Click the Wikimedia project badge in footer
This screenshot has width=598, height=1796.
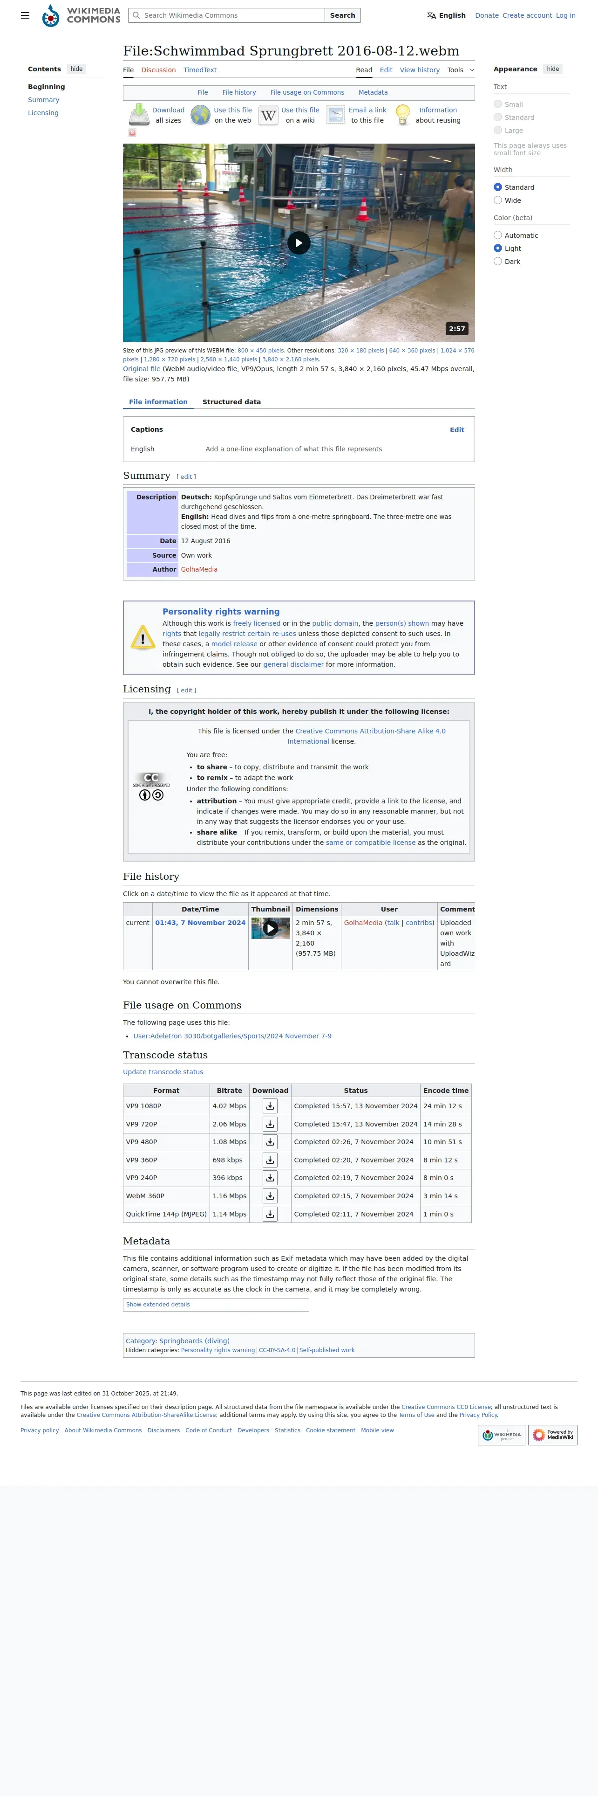coord(501,1435)
